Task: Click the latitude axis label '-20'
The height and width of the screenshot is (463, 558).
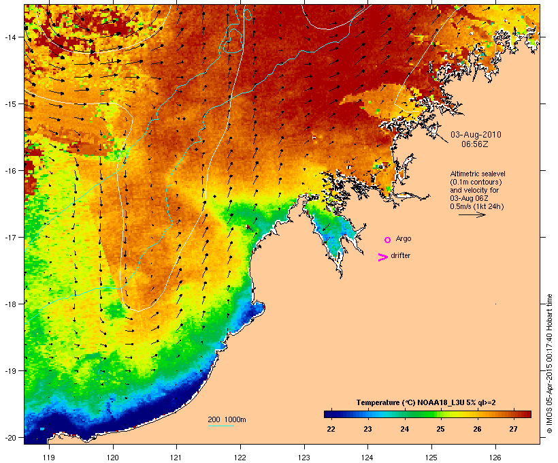Action: [10, 437]
